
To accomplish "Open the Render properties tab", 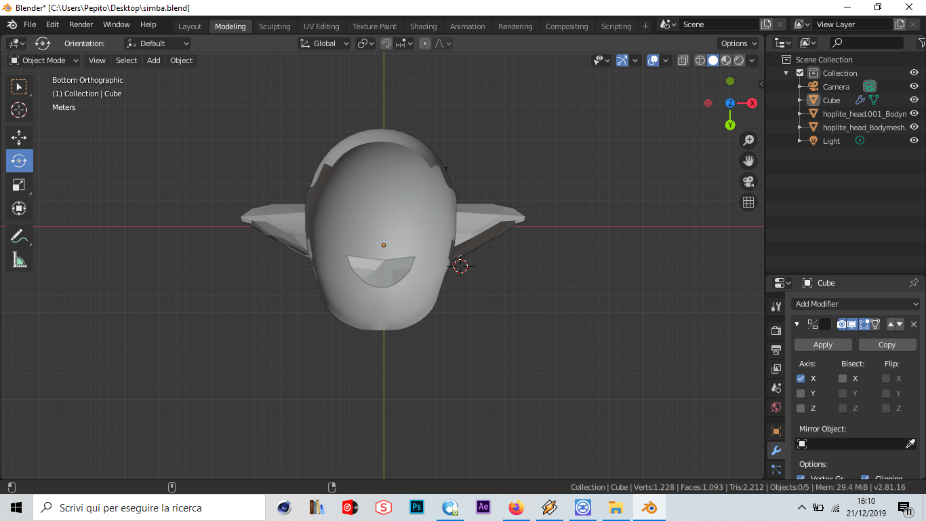I will tap(776, 331).
